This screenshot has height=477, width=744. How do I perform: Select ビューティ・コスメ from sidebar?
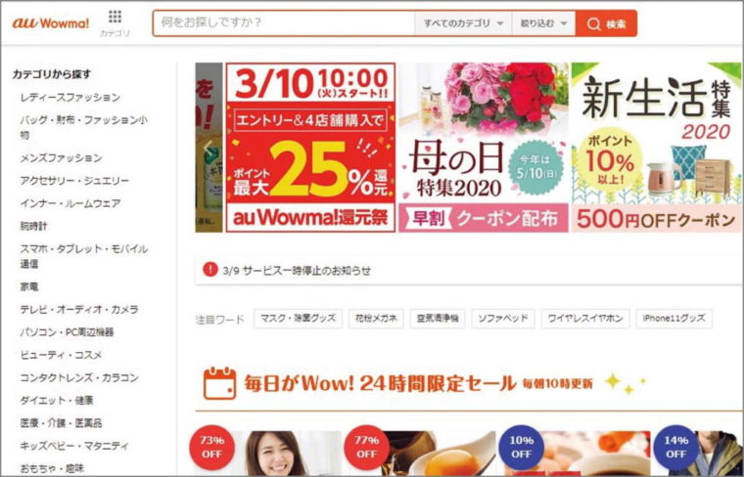[x=62, y=355]
